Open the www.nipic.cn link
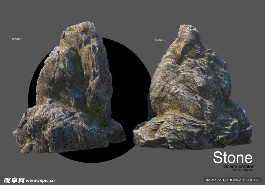 41,180
